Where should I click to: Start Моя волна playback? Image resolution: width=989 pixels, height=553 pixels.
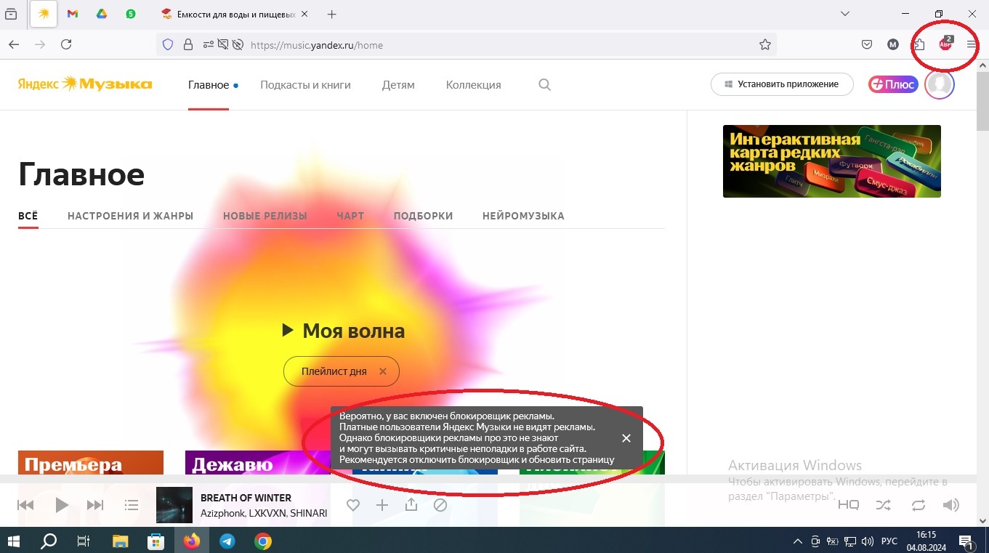tap(343, 331)
